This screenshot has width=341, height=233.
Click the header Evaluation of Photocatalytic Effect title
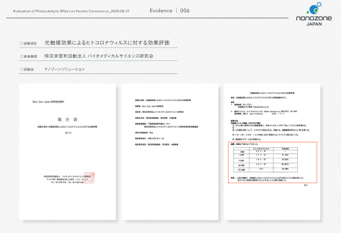coord(71,11)
